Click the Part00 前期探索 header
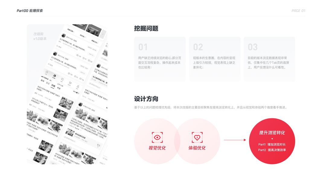322x181 pixels. 30,11
